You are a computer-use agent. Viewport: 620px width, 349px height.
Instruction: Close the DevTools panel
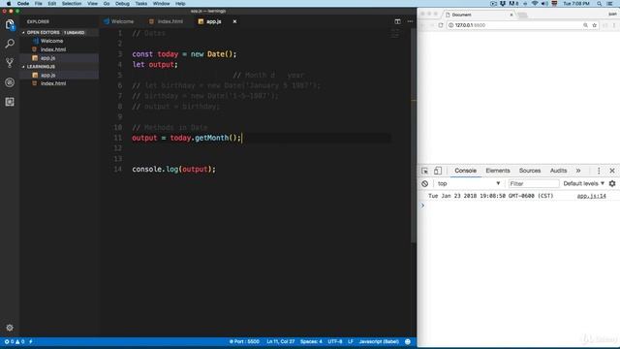[x=612, y=171]
